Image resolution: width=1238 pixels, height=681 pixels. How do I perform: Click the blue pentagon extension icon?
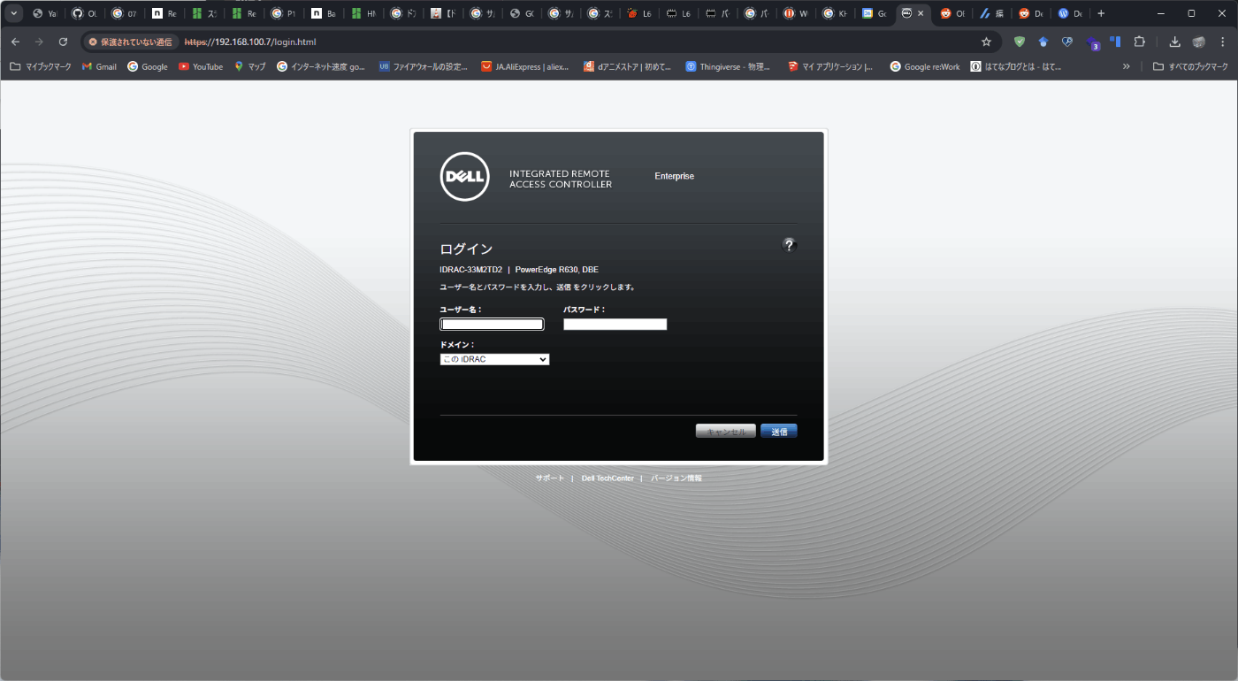(1043, 42)
